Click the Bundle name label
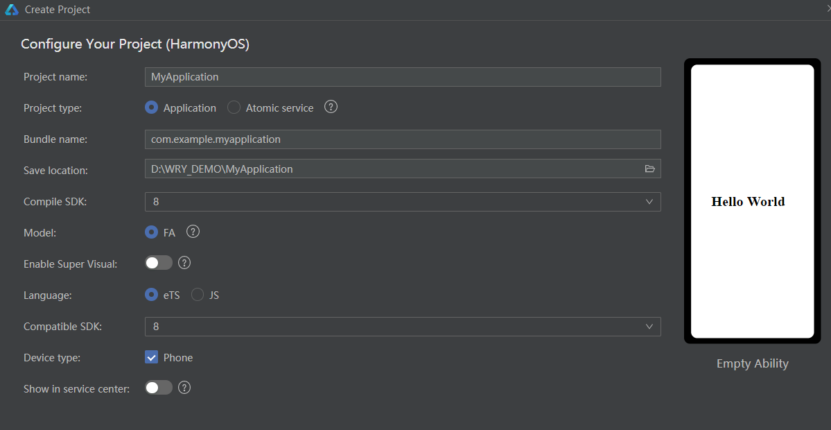The width and height of the screenshot is (831, 430). click(55, 139)
